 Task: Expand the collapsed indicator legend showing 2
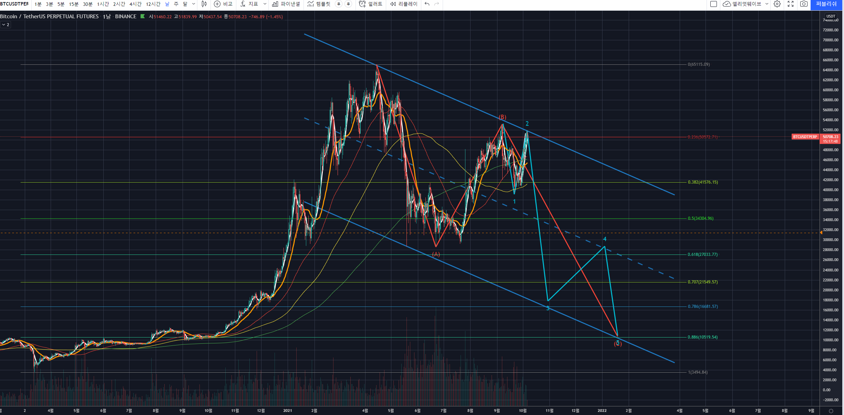(6, 25)
